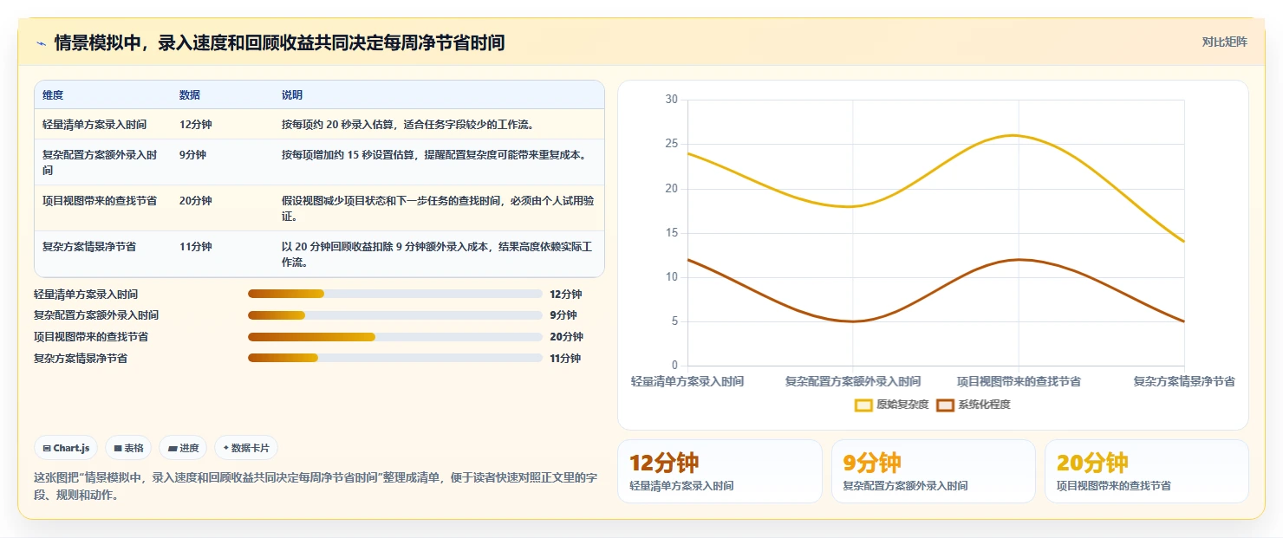Click the heading 情景模拟中，录入速度和回顾收益
Viewport: 1283px width, 538px height.
coord(279,42)
